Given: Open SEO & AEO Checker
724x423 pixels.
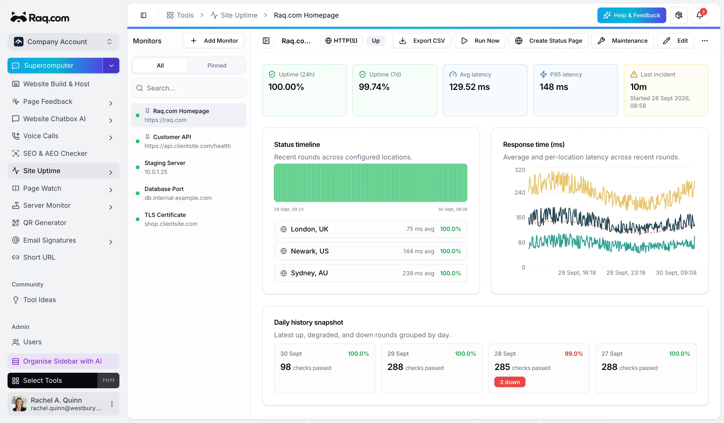Looking at the screenshot, I should click(x=63, y=153).
